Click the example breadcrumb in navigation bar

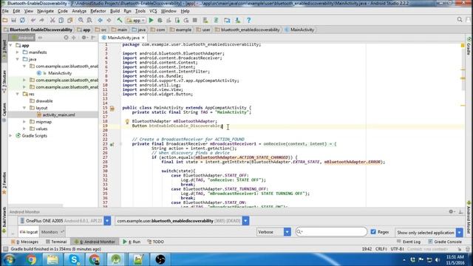click(180, 30)
